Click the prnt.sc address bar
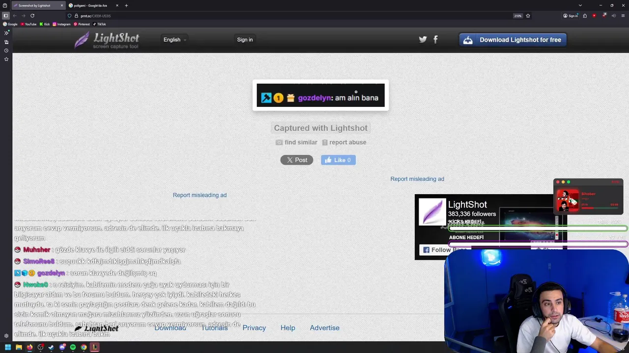Viewport: 629px width, 353px height. point(295,16)
